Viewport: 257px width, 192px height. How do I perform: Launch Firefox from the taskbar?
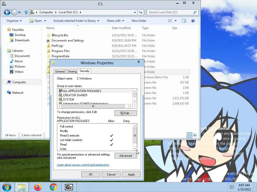coord(38,187)
